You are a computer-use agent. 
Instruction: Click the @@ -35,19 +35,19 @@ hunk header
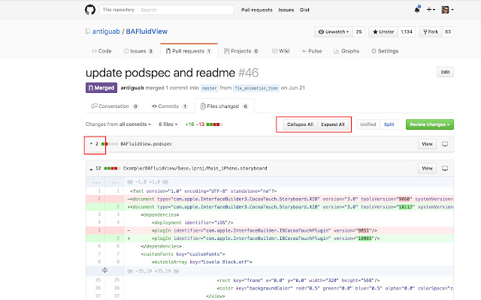click(x=153, y=271)
